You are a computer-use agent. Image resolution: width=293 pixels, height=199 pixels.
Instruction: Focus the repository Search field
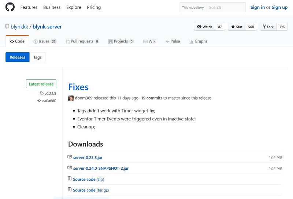point(226,7)
